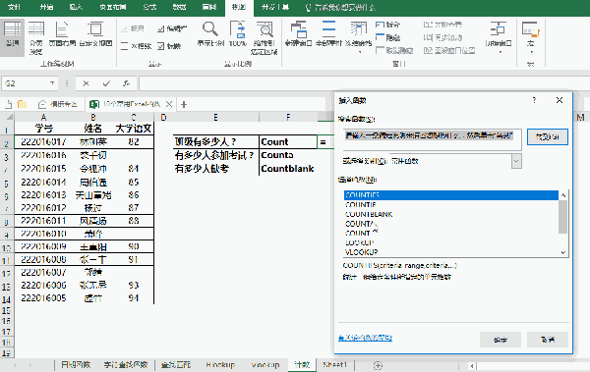The image size is (590, 372).
Task: Click Synchronous Scrolling
Action: tap(442, 37)
